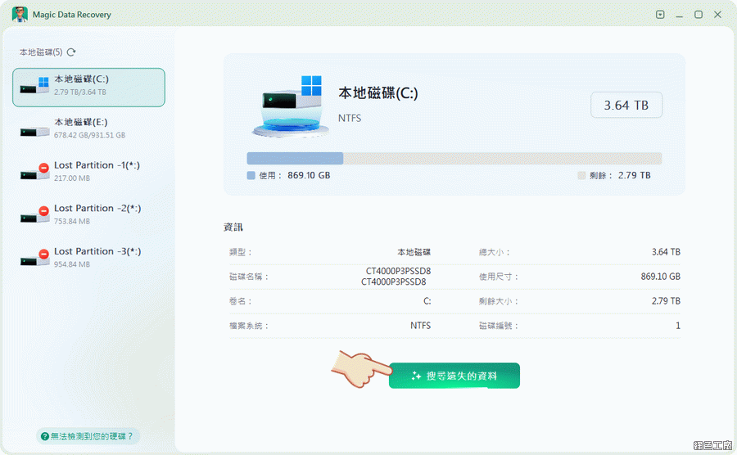Click the 搜尋遺失的資料 scan button
Screen dimensions: 737x455
point(454,376)
